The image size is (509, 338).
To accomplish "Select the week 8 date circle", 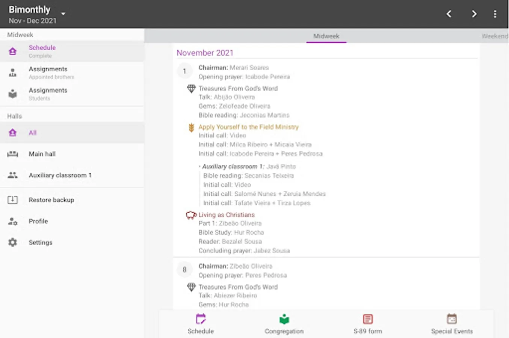I will (x=184, y=270).
